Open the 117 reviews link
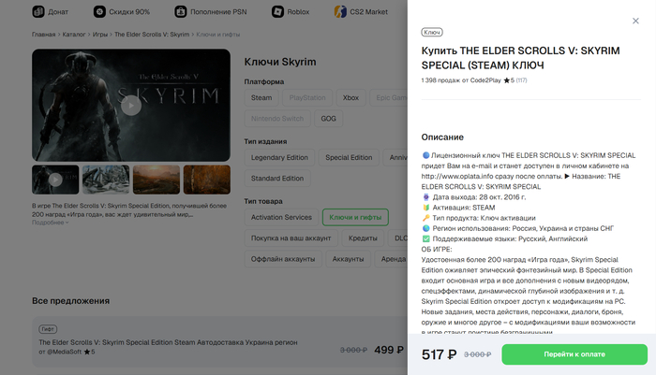Viewport: 656px width, 375px height. tap(521, 80)
